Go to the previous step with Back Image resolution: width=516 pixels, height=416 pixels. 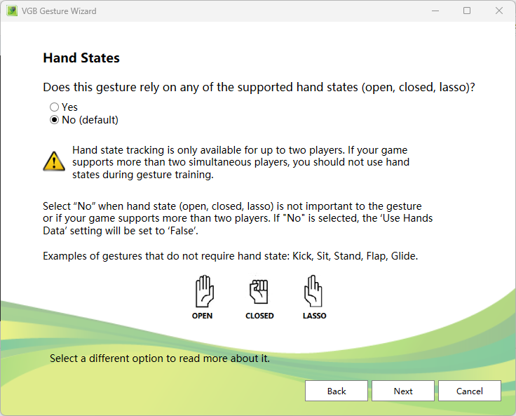337,391
